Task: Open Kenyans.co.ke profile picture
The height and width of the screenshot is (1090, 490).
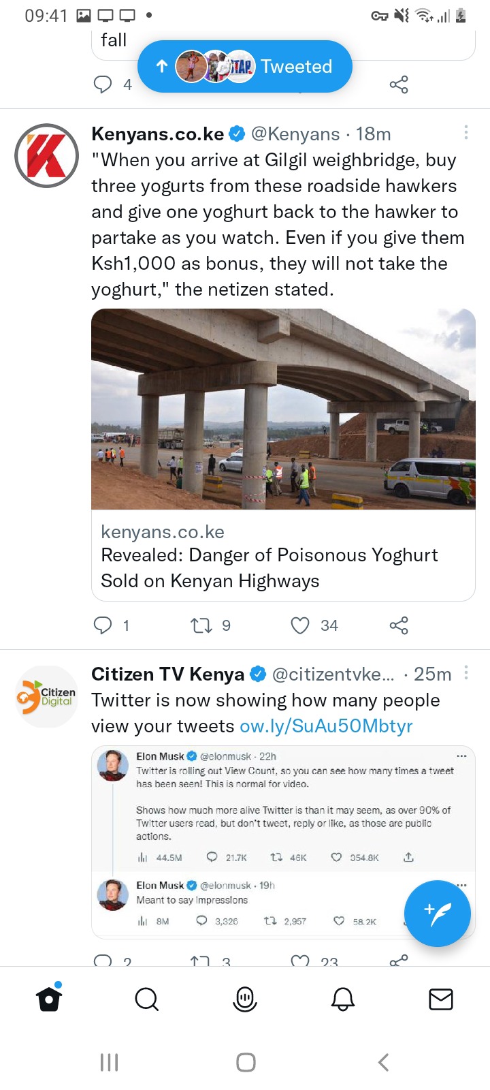Action: point(47,155)
